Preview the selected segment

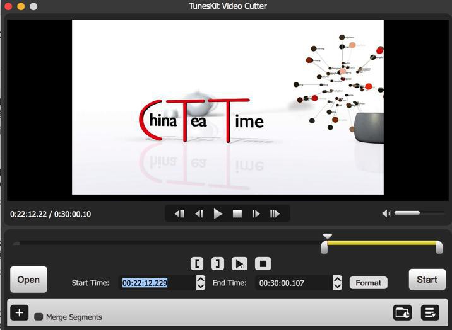(x=239, y=264)
